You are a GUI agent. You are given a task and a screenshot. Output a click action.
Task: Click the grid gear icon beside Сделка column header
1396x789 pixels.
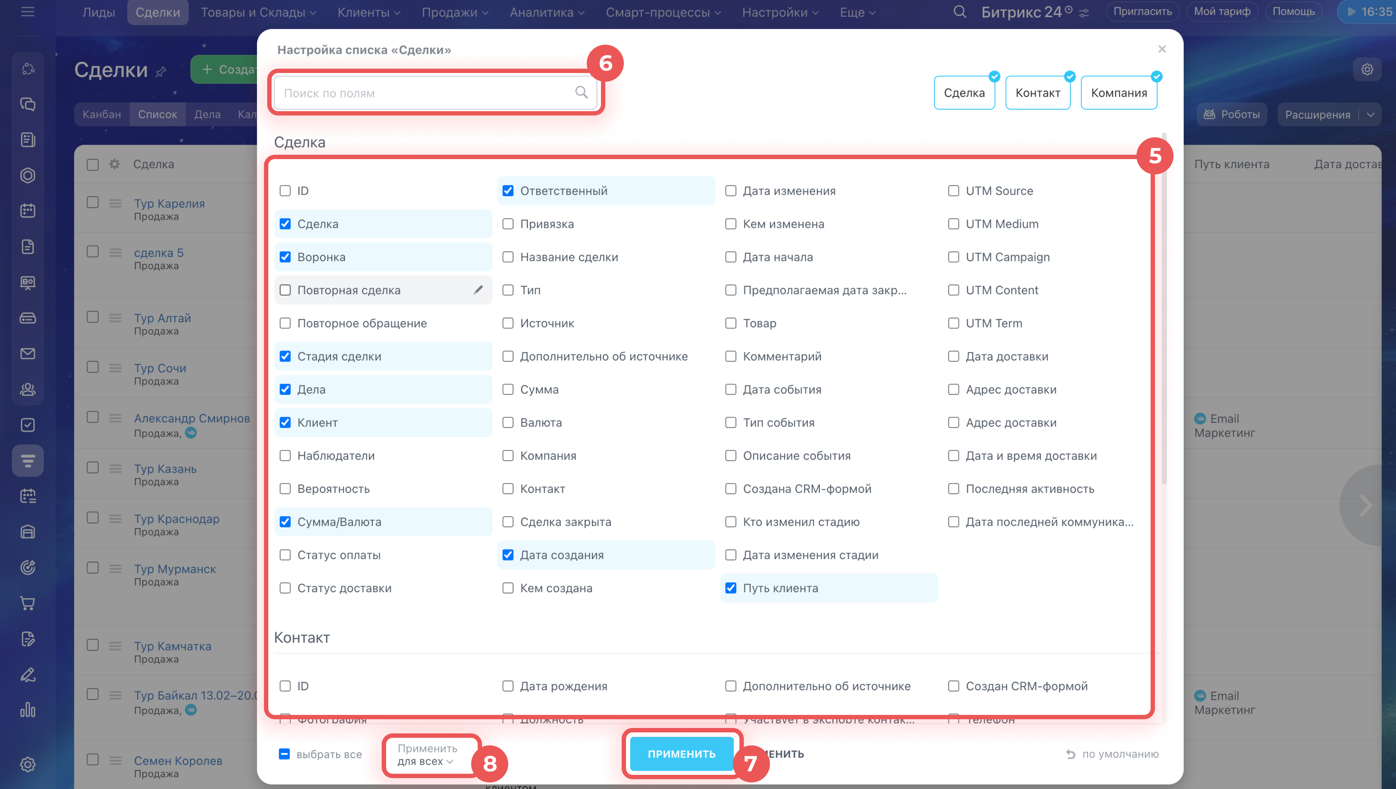[115, 164]
